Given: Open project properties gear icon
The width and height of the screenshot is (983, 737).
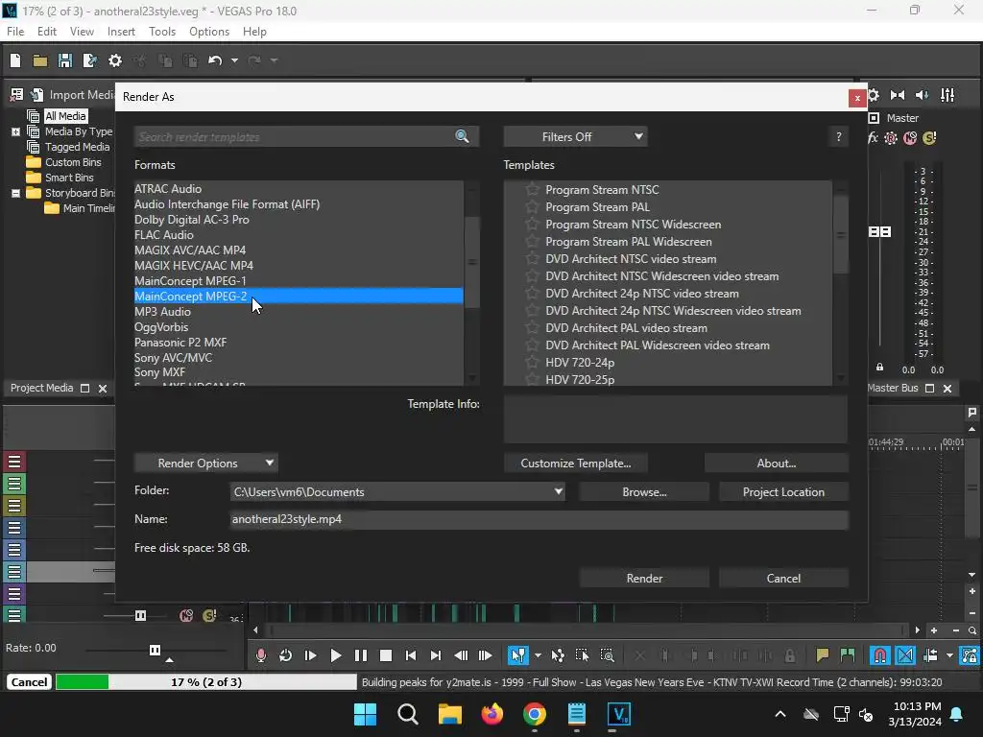Looking at the screenshot, I should pos(115,60).
